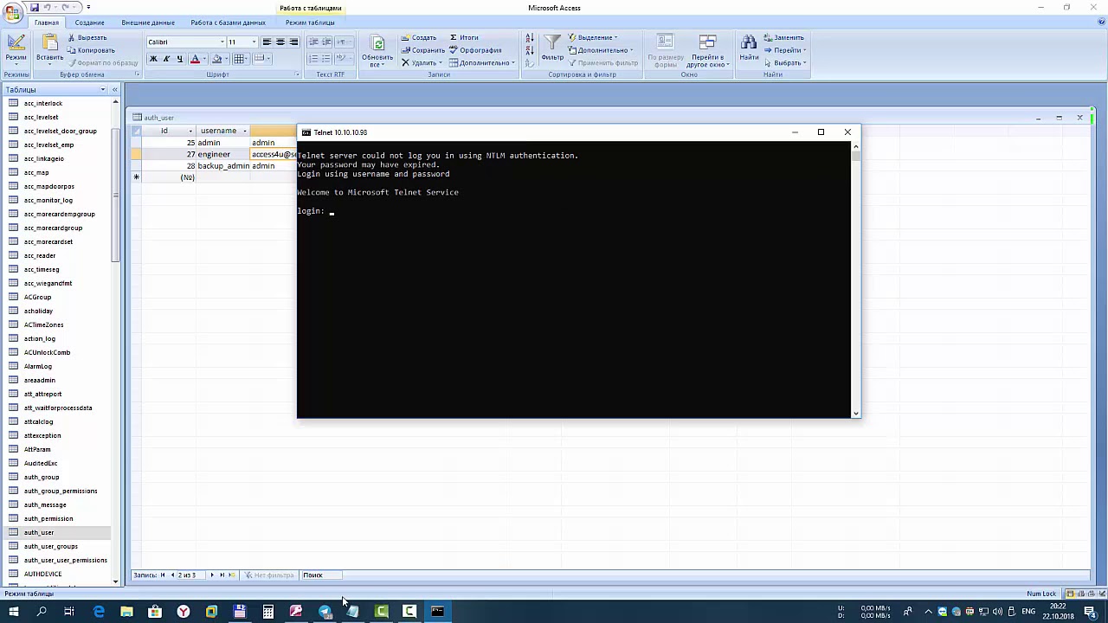
Task: Click the Заменить replace button
Action: (783, 37)
